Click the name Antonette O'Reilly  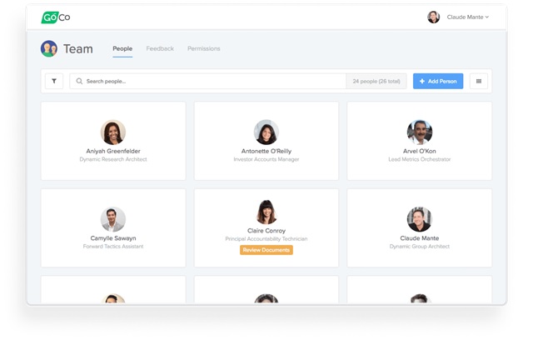click(266, 151)
